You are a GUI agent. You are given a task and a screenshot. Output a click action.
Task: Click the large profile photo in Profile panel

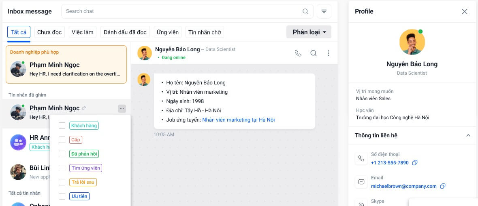tap(412, 42)
